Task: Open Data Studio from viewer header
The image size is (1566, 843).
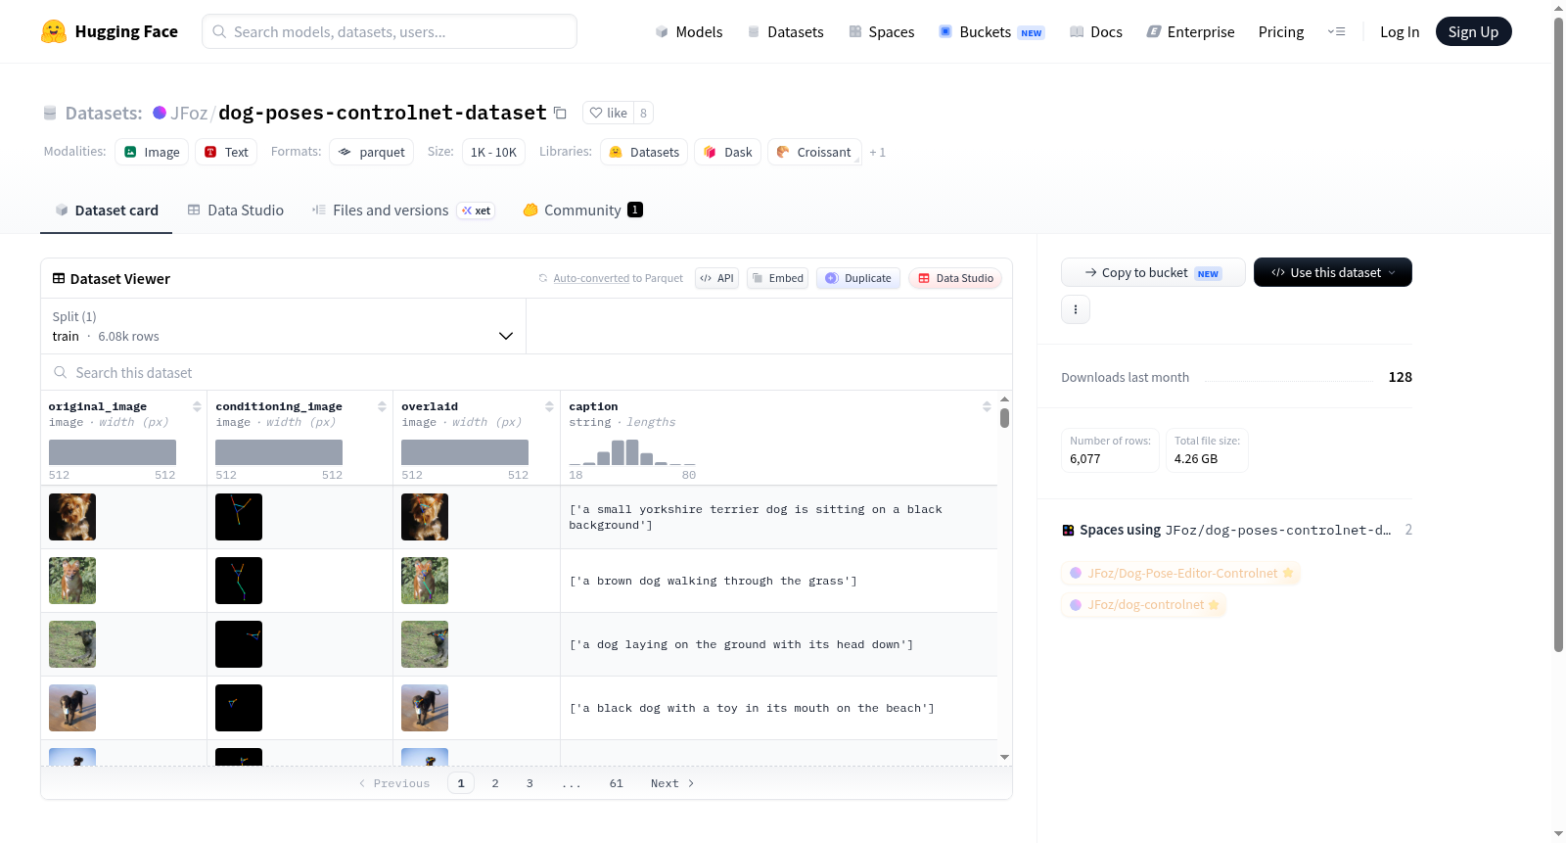Action: coord(955,278)
